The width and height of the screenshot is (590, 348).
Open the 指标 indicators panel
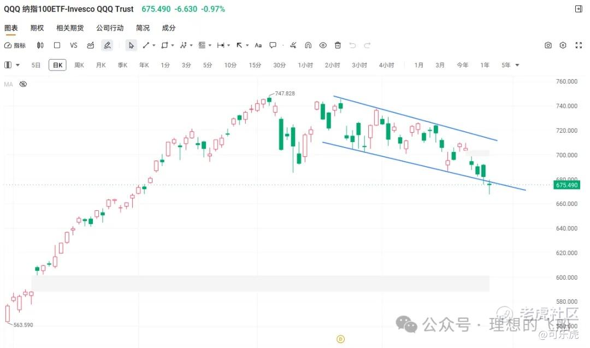(15, 45)
